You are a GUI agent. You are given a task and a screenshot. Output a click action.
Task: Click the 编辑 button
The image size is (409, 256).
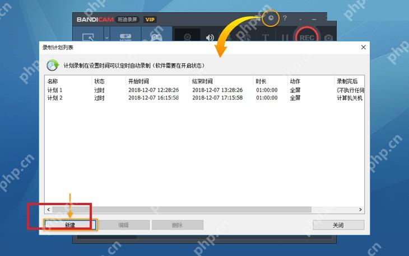coord(123,225)
